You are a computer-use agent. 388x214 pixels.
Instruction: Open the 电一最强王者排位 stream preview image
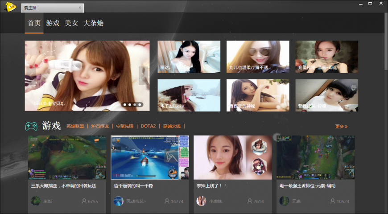tap(315, 157)
